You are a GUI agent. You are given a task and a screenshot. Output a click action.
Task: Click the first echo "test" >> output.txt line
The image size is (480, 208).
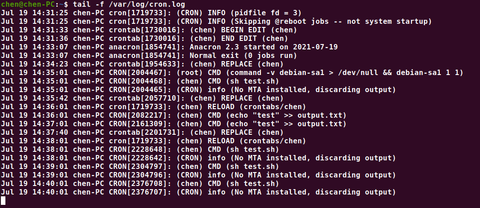pos(173,115)
